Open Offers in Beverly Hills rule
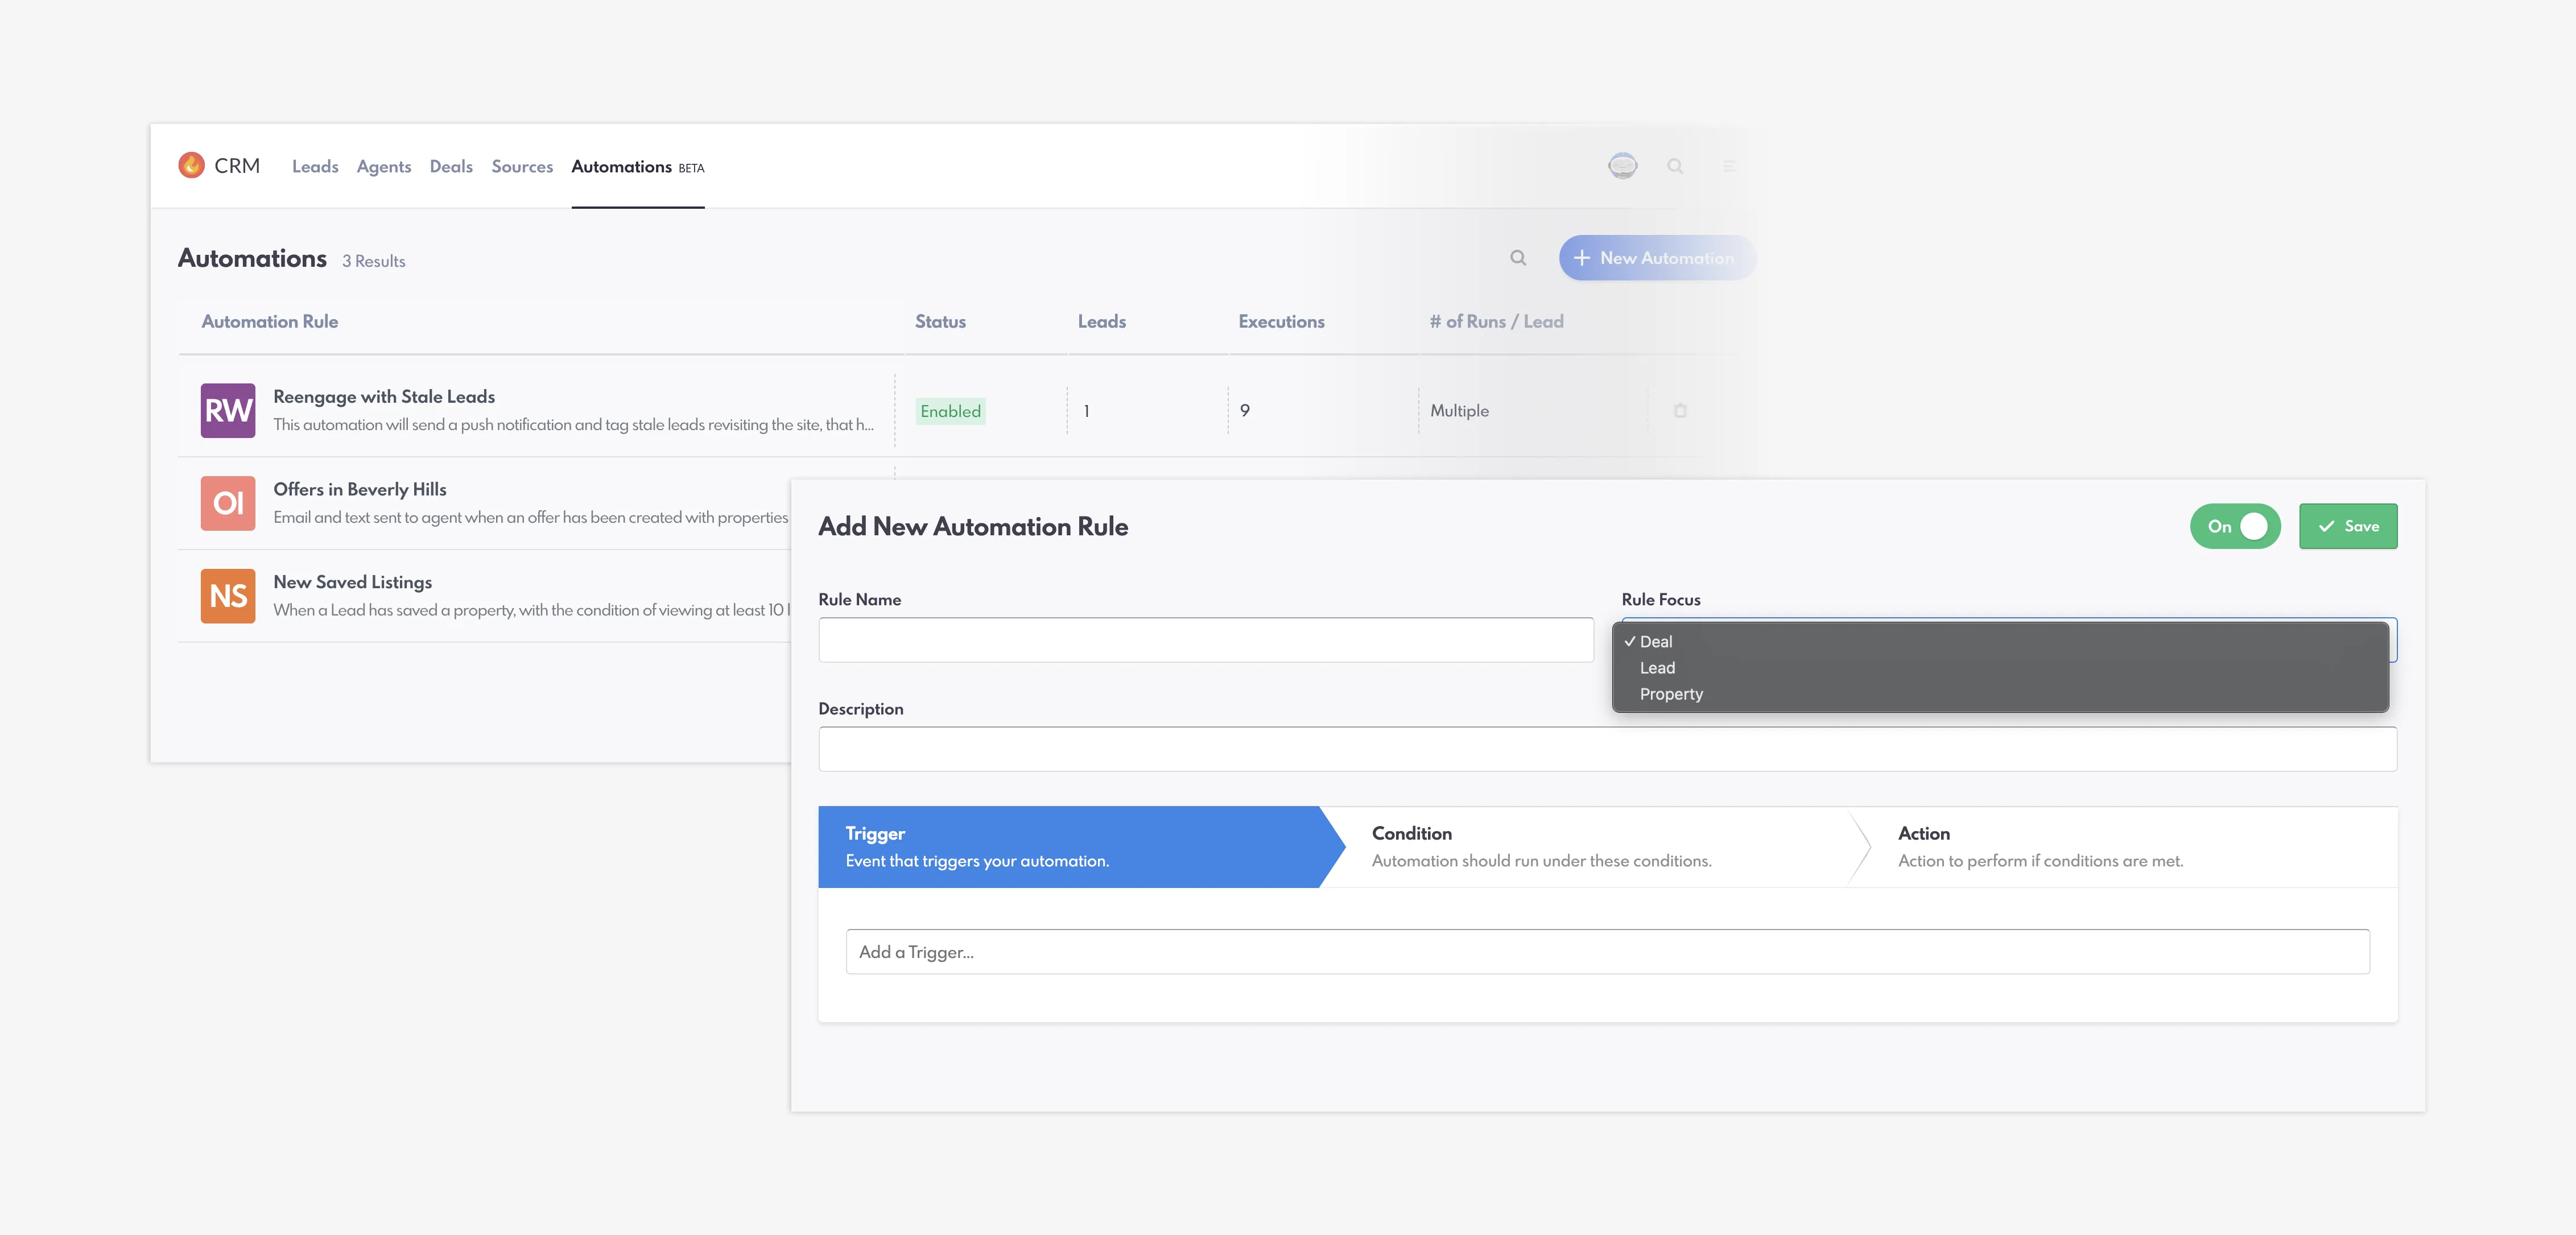 pos(360,490)
